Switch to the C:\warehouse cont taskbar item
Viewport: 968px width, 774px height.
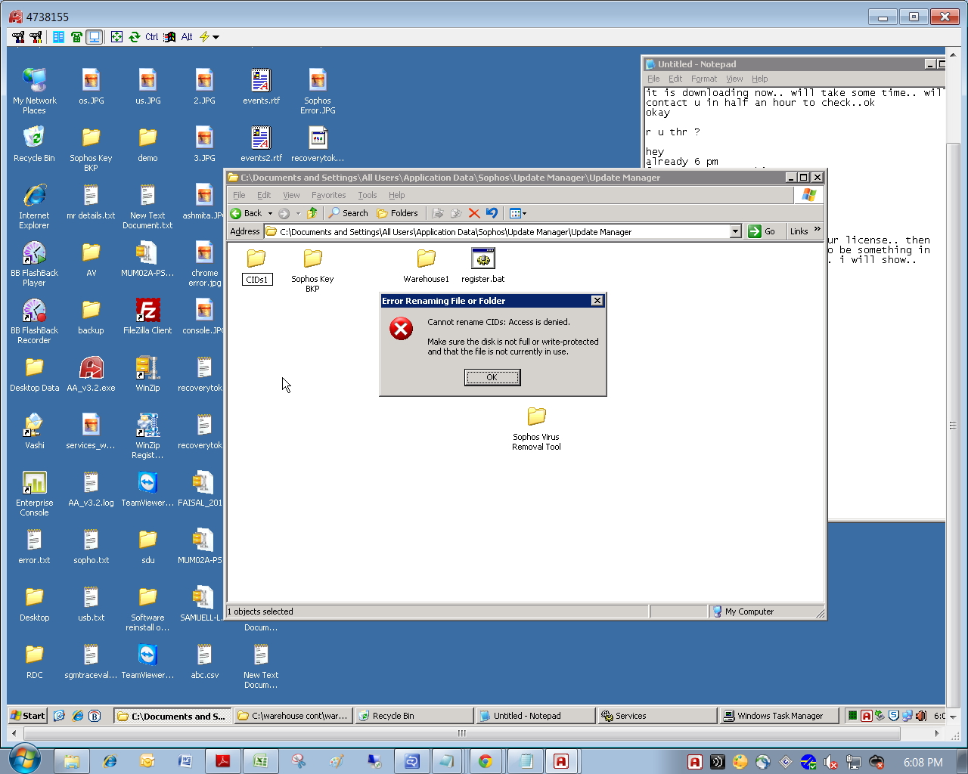293,716
